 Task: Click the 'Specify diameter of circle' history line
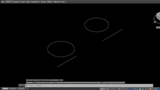tap(44, 80)
